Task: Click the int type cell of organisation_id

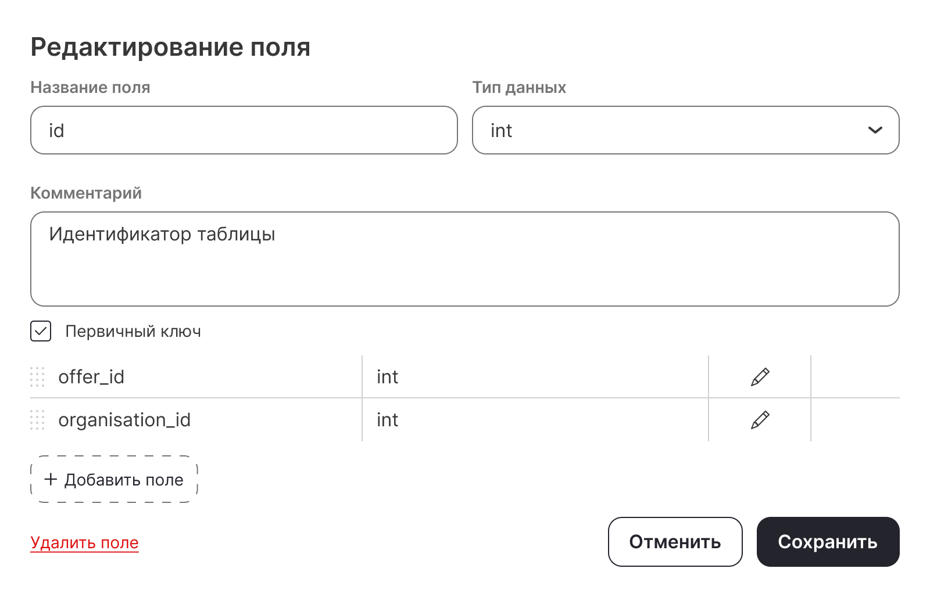Action: [388, 420]
